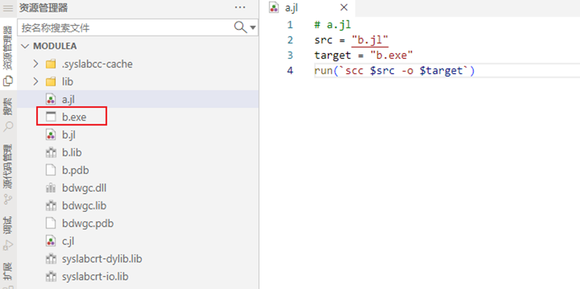Click the # a.jl comment line
This screenshot has width=580, height=289.
(333, 25)
